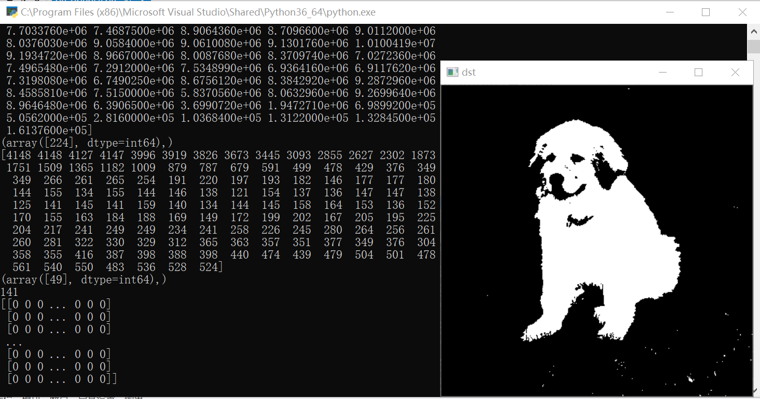Click histogram count 879 in the array
Image resolution: width=760 pixels, height=399 pixels.
(177, 167)
